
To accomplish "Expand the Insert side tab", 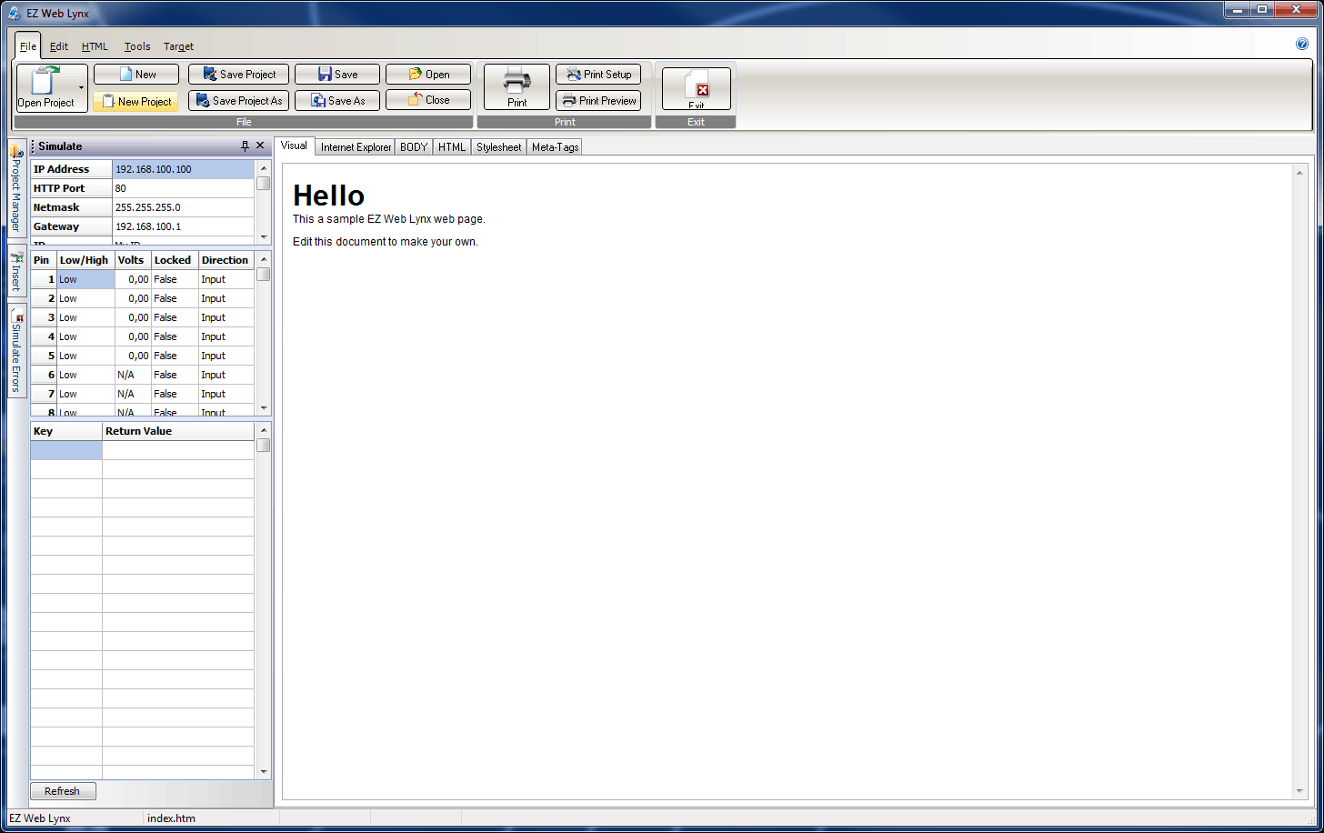I will point(16,273).
